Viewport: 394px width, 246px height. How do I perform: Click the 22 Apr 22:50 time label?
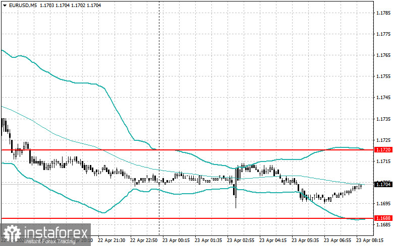(144, 240)
